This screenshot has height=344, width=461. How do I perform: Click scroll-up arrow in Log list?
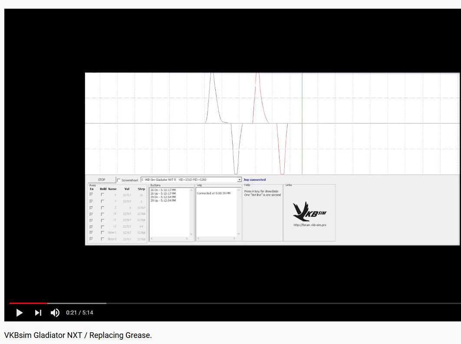tap(238, 190)
